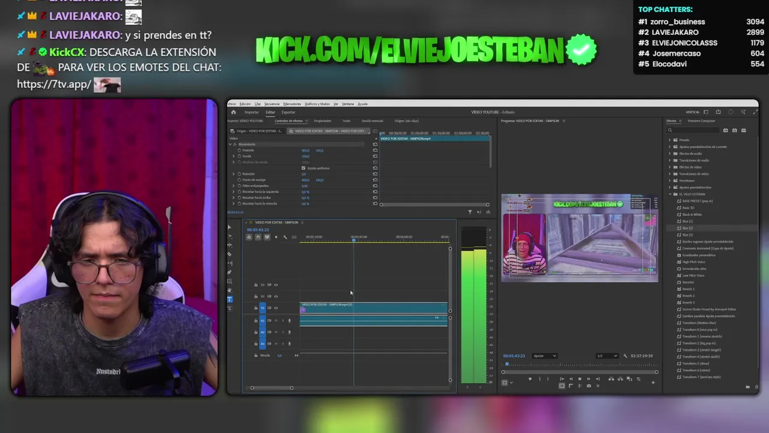Expand the Escala property

click(233, 156)
